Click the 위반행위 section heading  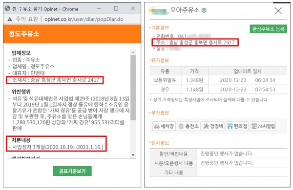tap(21, 92)
